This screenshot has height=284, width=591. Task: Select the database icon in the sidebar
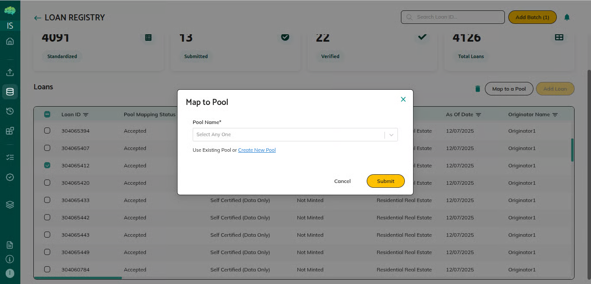pos(10,92)
